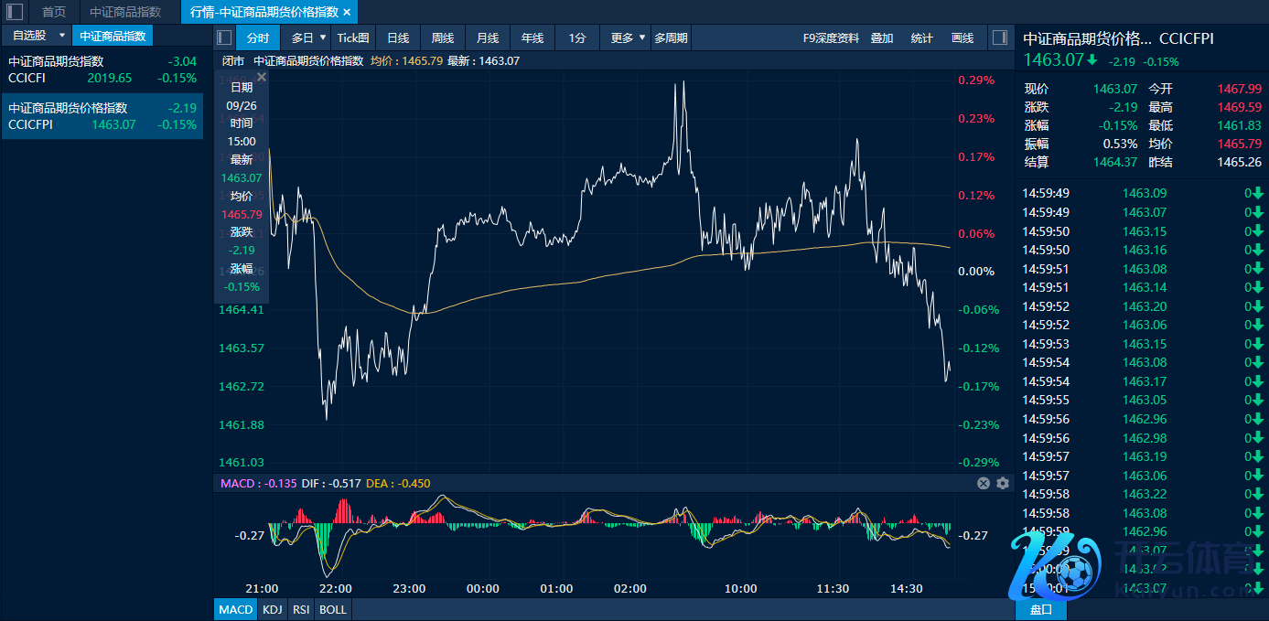Open the 多日 dropdown arrow
The height and width of the screenshot is (621, 1269).
click(323, 37)
